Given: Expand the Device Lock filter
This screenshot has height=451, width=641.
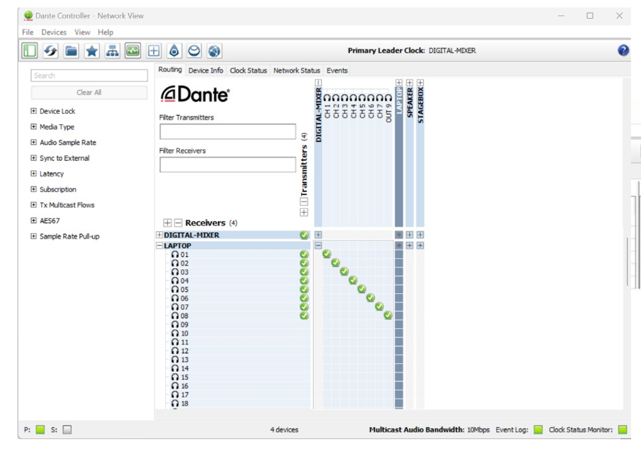Looking at the screenshot, I should pyautogui.click(x=34, y=111).
